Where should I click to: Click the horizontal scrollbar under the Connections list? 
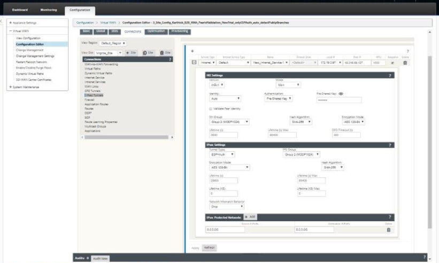coord(127,137)
